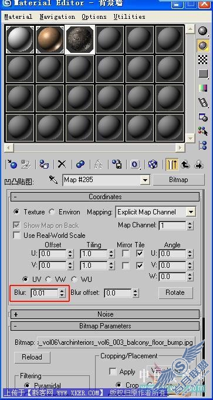Click Get Material icon in toolbar

coord(12,164)
